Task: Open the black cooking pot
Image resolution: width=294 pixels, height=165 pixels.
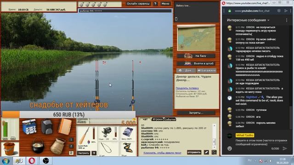Action: (x=38, y=146)
